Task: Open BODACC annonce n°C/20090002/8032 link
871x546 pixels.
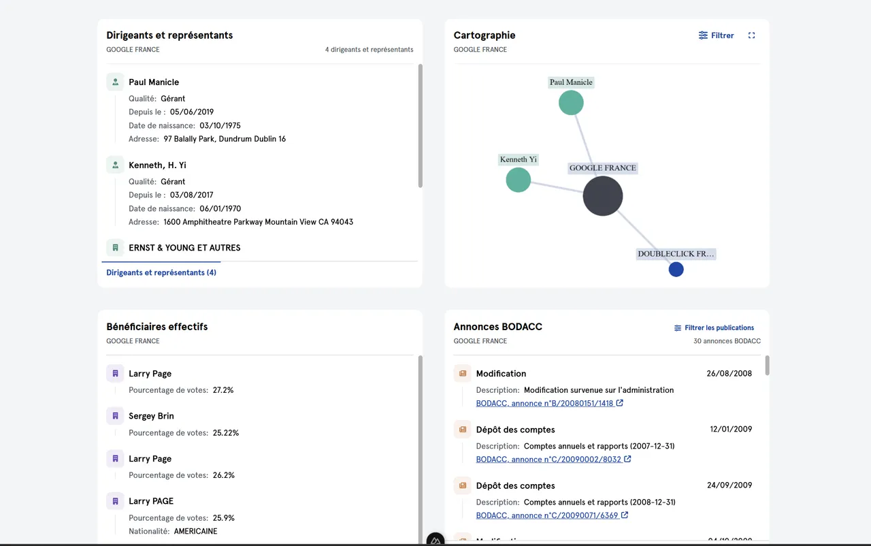Action: [x=554, y=459]
